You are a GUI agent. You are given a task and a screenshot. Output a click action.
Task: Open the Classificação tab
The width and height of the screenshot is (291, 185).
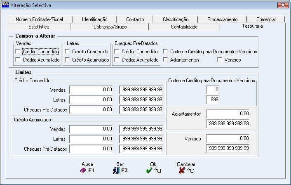(x=176, y=19)
